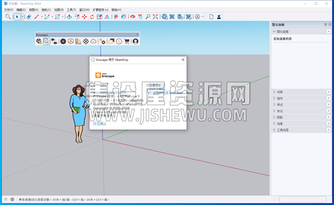Click the Zoom Extents tool
The image size is (334, 205).
155,17
